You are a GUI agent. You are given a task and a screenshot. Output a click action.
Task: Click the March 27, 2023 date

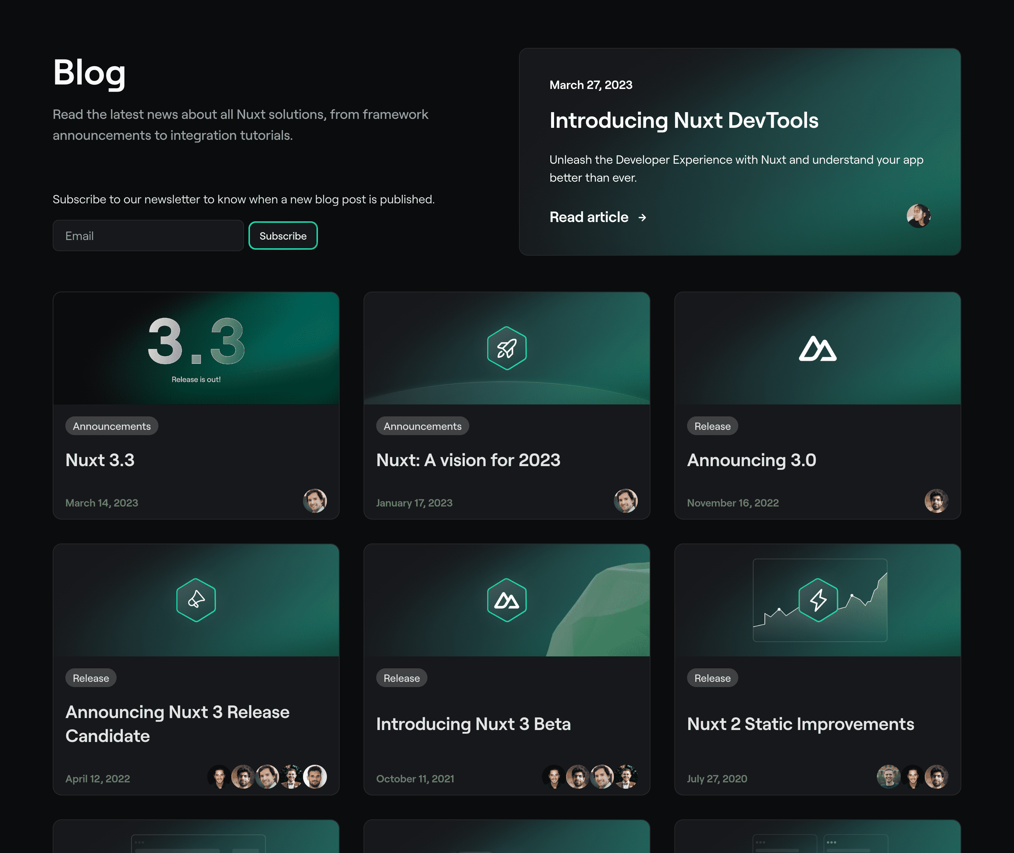click(x=591, y=85)
